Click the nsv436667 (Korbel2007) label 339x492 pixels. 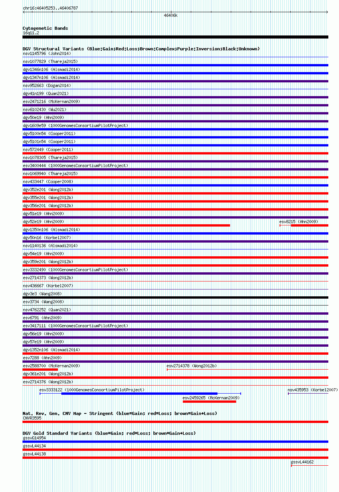(x=48, y=286)
